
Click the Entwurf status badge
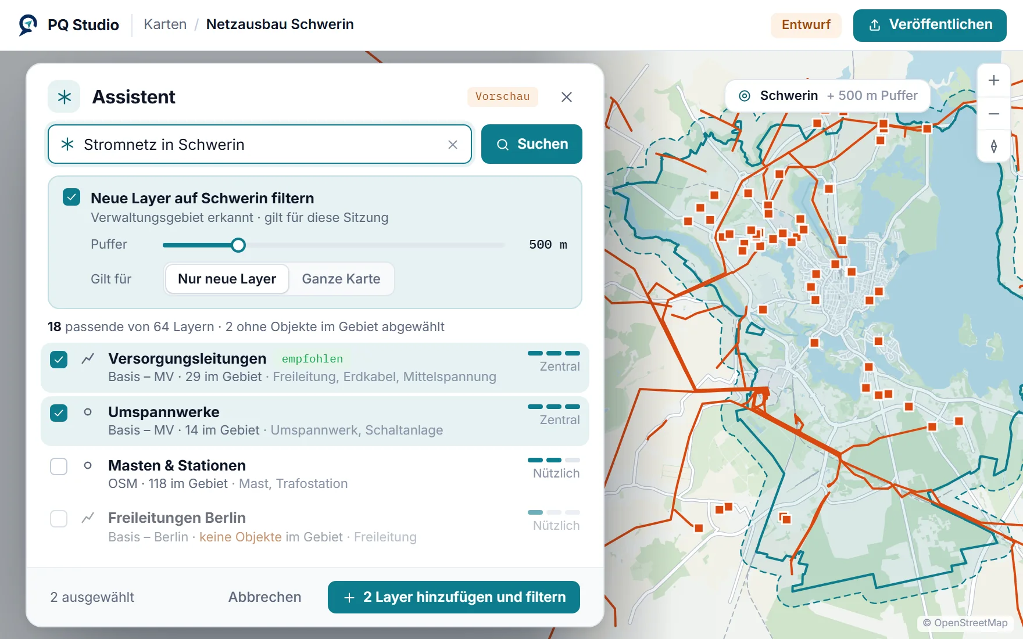[x=806, y=25]
